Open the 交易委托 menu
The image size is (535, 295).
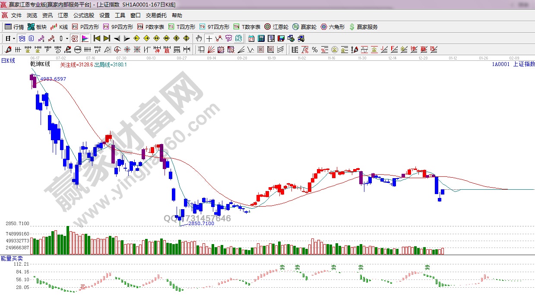click(156, 16)
